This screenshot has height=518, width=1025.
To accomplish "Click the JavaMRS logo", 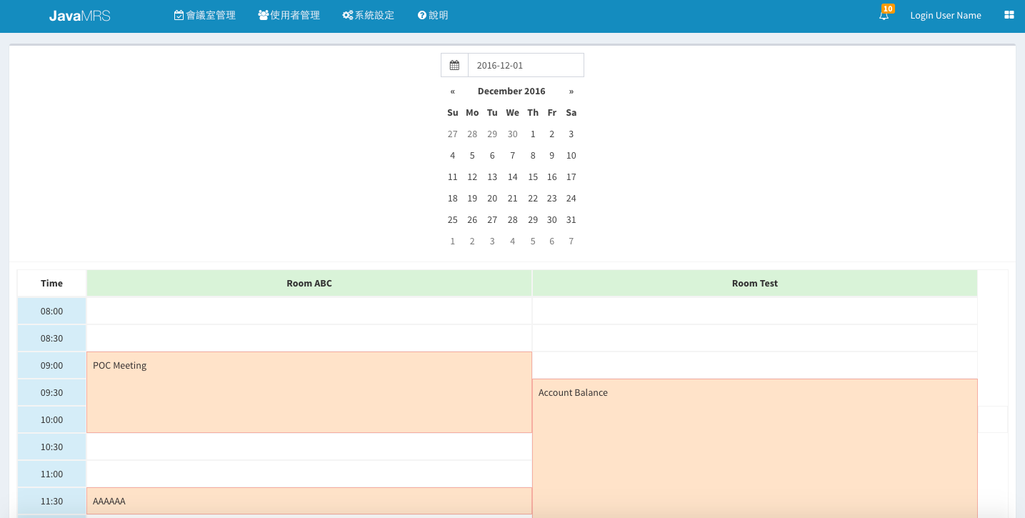I will click(x=79, y=15).
